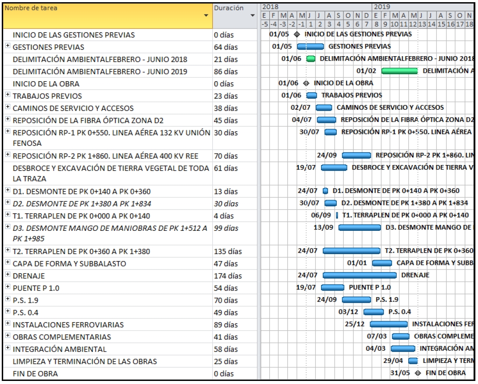Expand REPOSICIÓN RP-1 PK 0+550 group
Image resolution: width=478 pixels, height=384 pixels.
[x=7, y=132]
